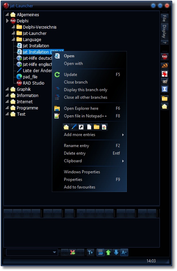
Task: Click inside the empty notes text area
Action: pyautogui.click(x=81, y=233)
